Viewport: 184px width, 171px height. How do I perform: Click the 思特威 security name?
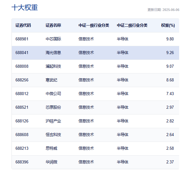pos(52,149)
